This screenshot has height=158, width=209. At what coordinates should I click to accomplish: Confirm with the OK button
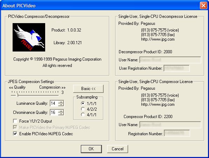91,149
